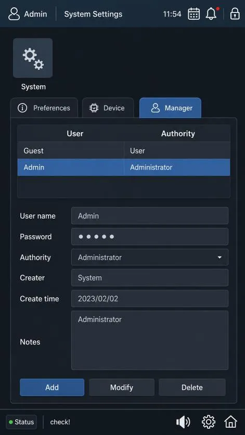Click the 11:54 clock in header

coord(172,14)
